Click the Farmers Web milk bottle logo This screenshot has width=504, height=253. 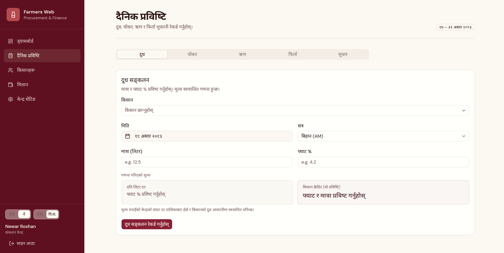13,15
